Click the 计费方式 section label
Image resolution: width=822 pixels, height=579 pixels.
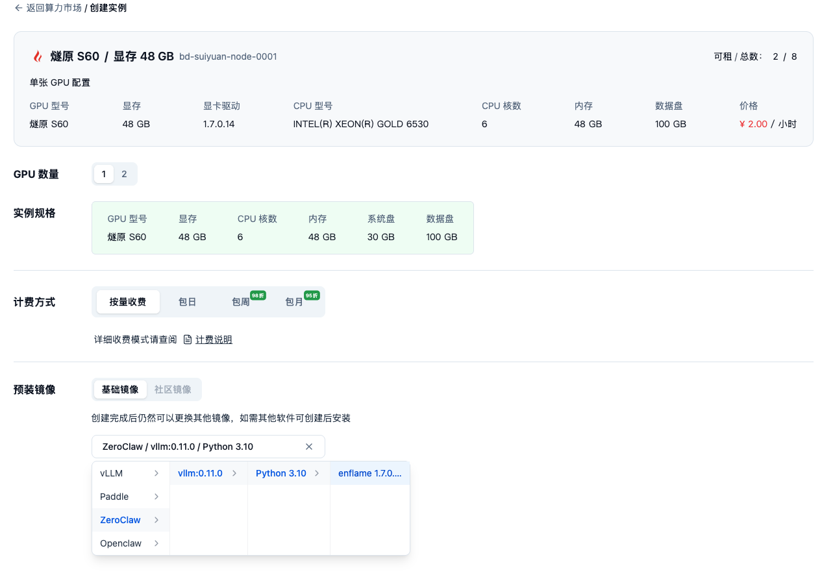pyautogui.click(x=34, y=302)
